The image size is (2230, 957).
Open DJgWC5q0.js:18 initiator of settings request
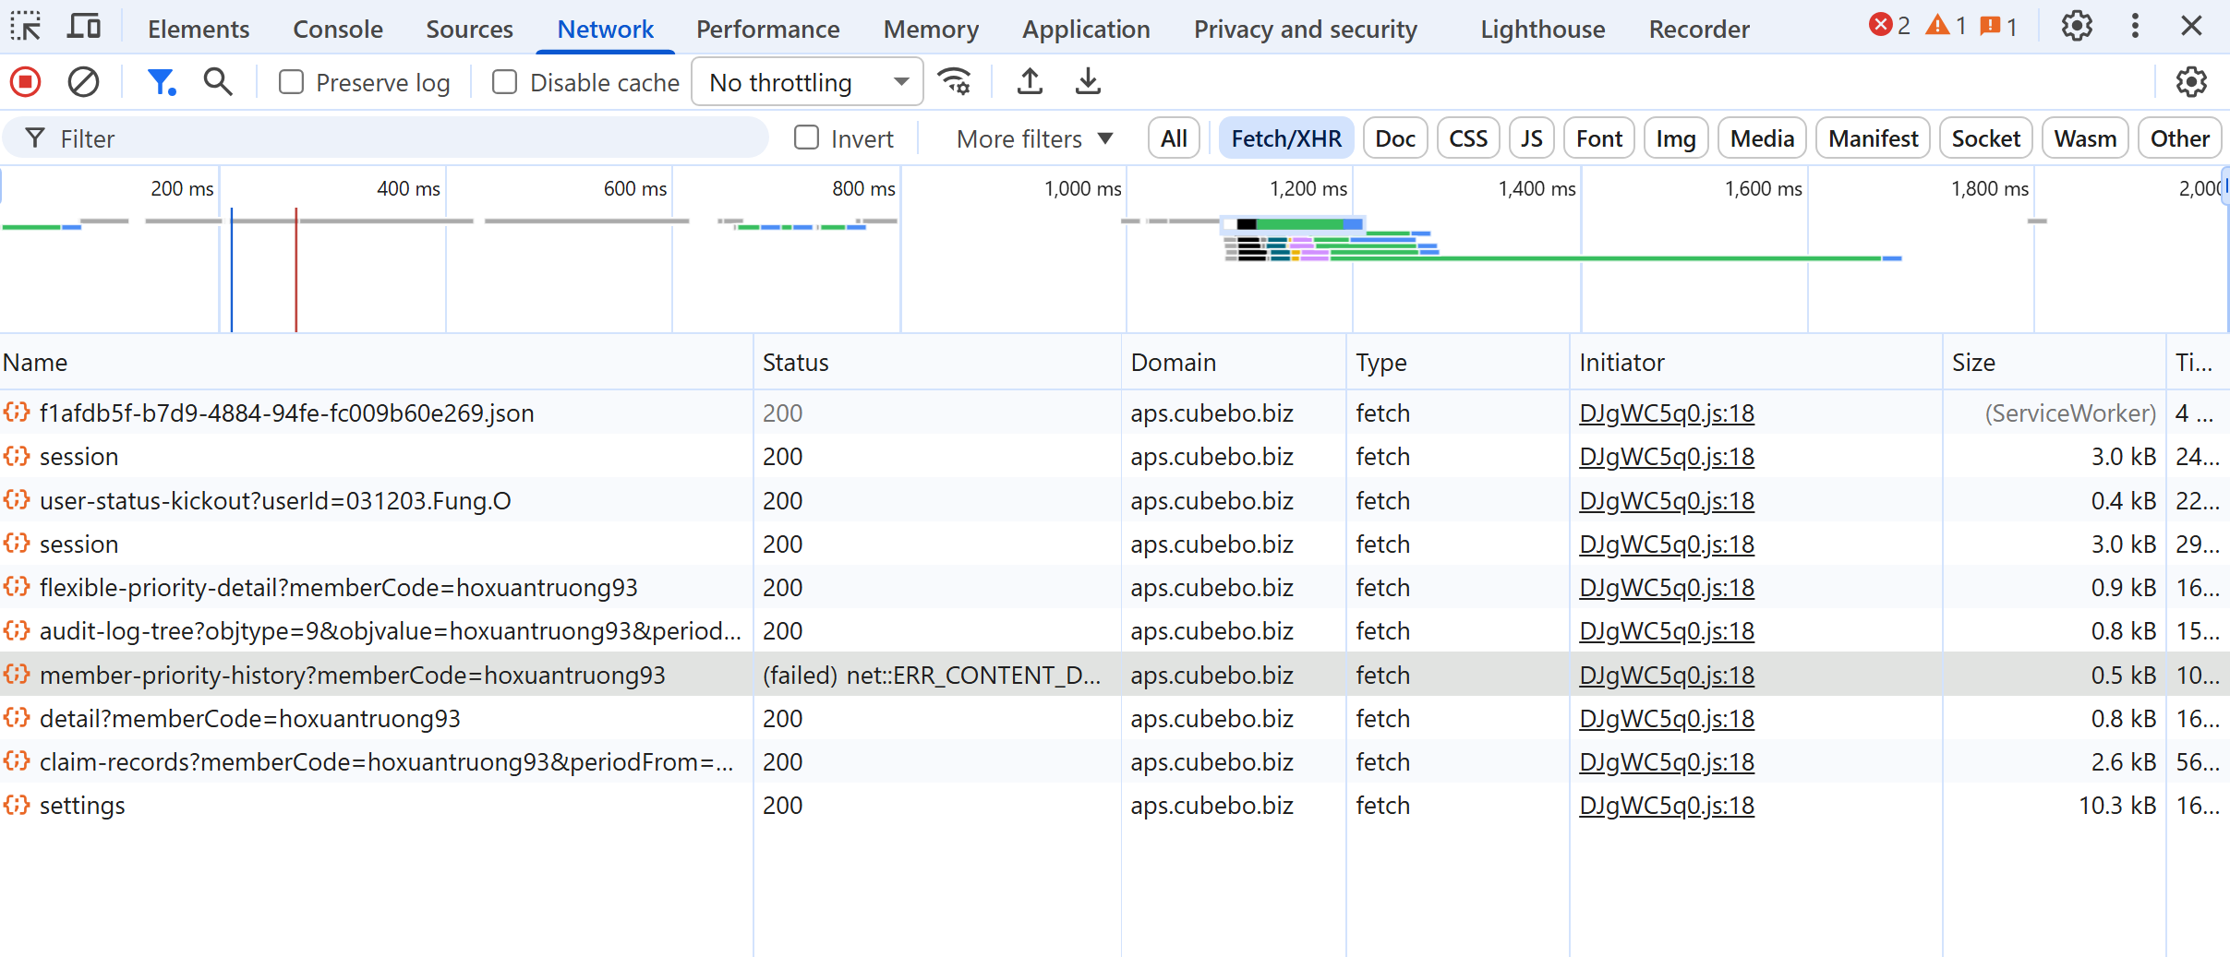(x=1666, y=806)
